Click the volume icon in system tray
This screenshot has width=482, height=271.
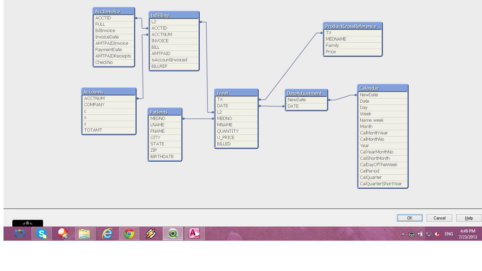click(x=437, y=234)
